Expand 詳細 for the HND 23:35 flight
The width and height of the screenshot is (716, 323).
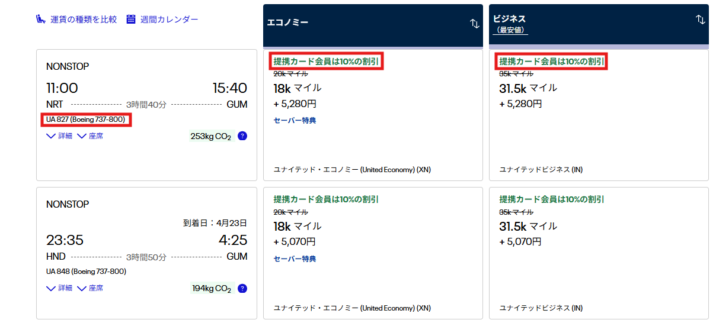[x=59, y=288]
